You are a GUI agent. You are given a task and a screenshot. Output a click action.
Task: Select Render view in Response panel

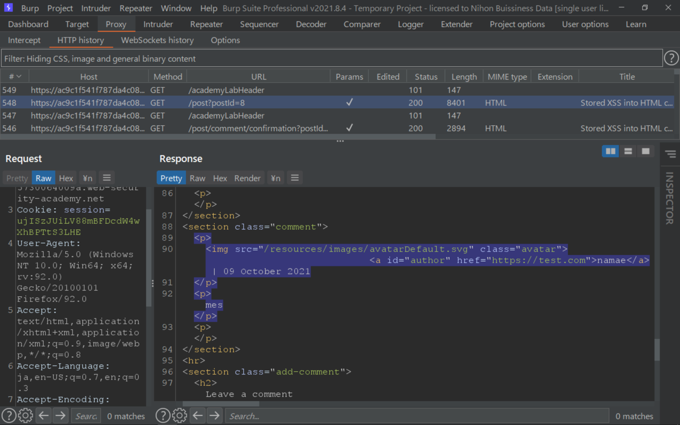(x=248, y=178)
